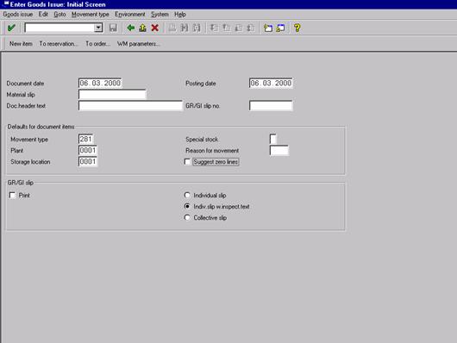457x343 pixels.
Task: Click the Find next binoculars icon
Action: (197, 28)
